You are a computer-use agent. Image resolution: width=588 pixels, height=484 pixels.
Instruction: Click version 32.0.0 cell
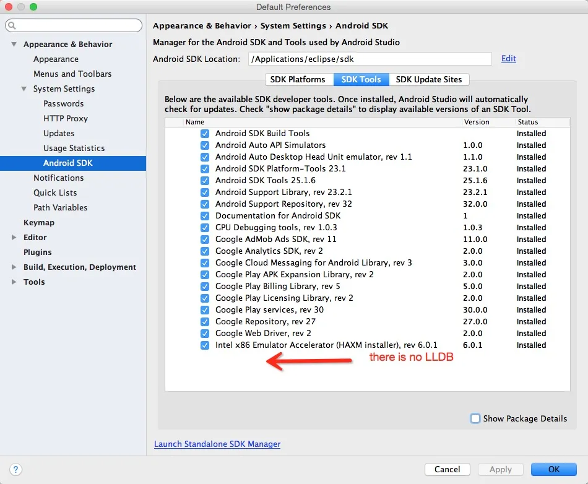(475, 204)
